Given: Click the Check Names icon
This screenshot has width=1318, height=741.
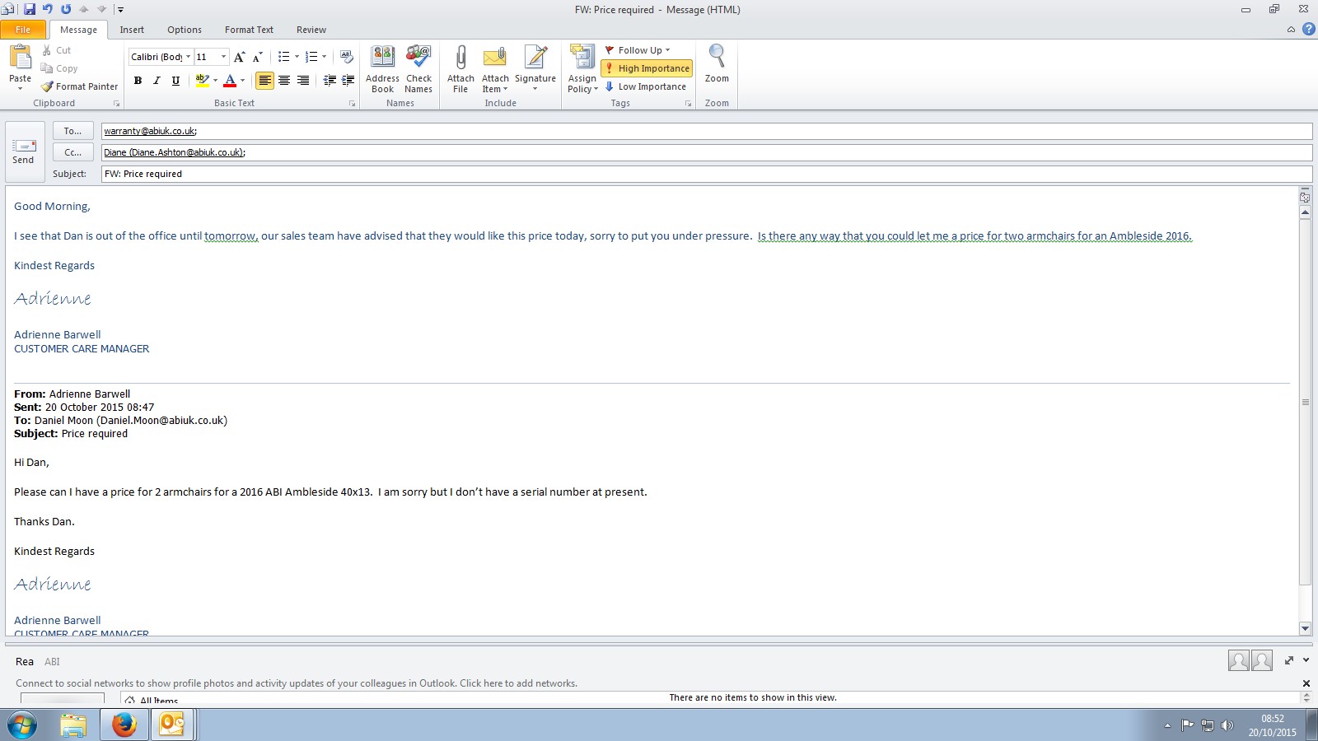Looking at the screenshot, I should click(x=418, y=59).
